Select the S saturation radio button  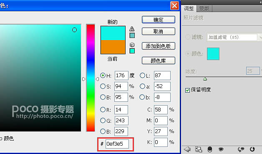tap(103, 86)
